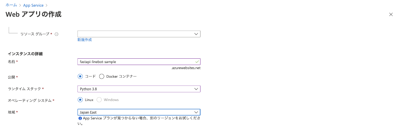Click the 地域 field label
This screenshot has height=133, width=401.
pyautogui.click(x=11, y=112)
